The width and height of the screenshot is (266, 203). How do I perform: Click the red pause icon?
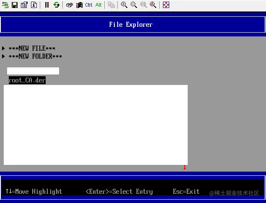click(47, 5)
